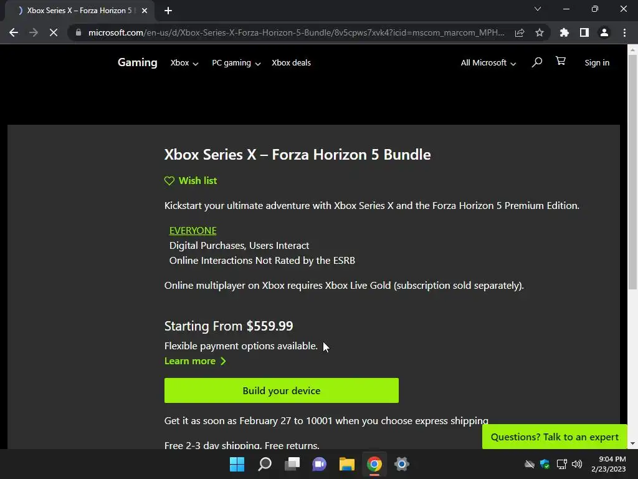The width and height of the screenshot is (638, 479).
Task: Expand the All Microsoft dropdown
Action: (488, 63)
